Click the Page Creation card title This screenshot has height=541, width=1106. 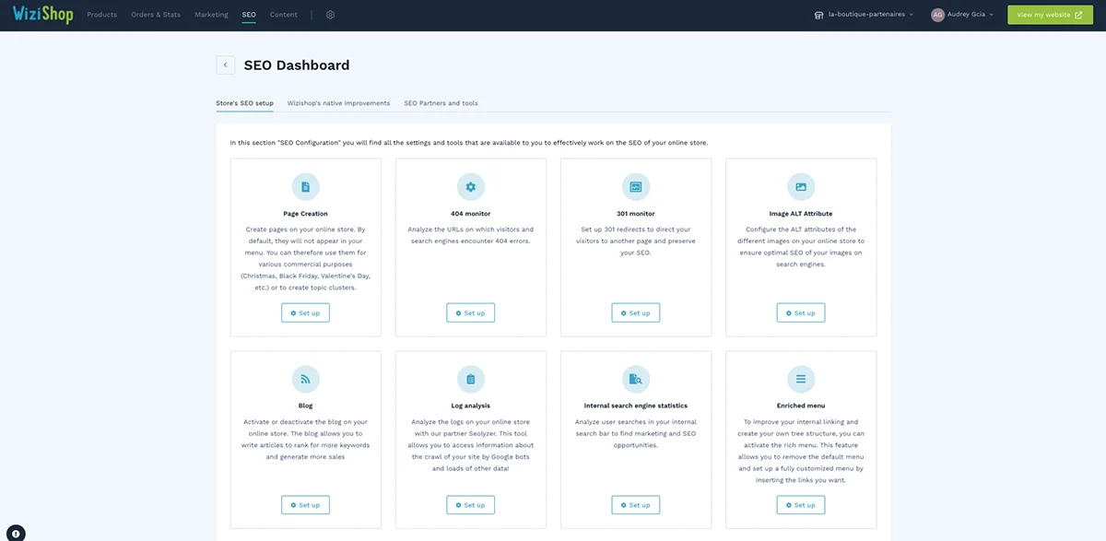305,213
